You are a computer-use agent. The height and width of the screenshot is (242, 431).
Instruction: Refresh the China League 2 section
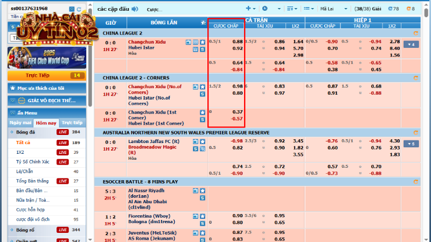click(x=415, y=33)
